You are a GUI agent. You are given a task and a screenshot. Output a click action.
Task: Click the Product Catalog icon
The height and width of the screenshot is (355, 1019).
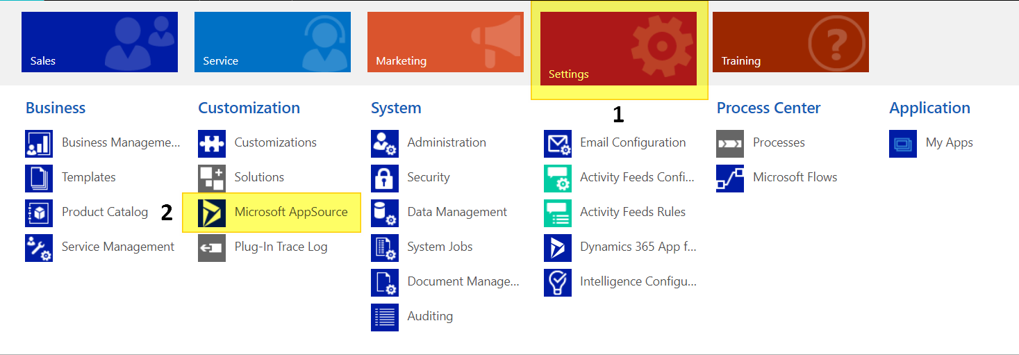pos(39,213)
